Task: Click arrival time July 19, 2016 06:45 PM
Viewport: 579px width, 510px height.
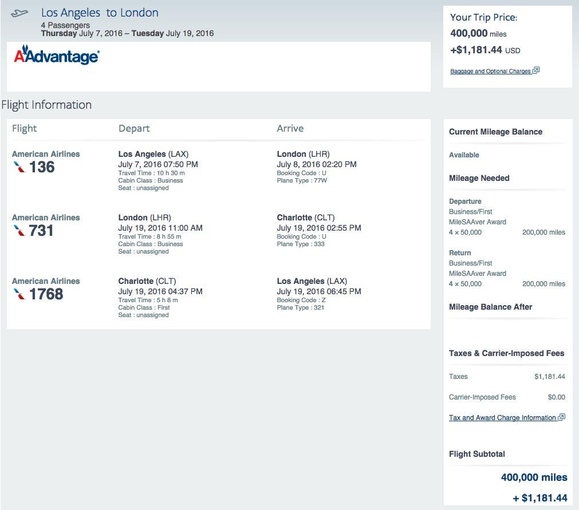Action: tap(318, 291)
